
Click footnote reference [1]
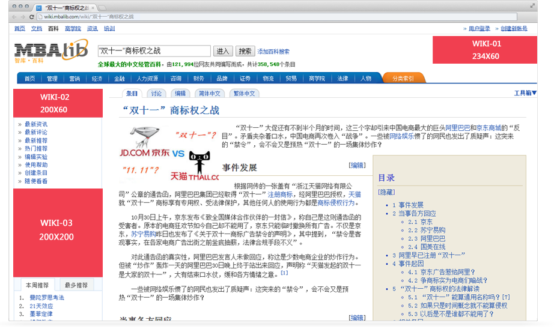285,273
